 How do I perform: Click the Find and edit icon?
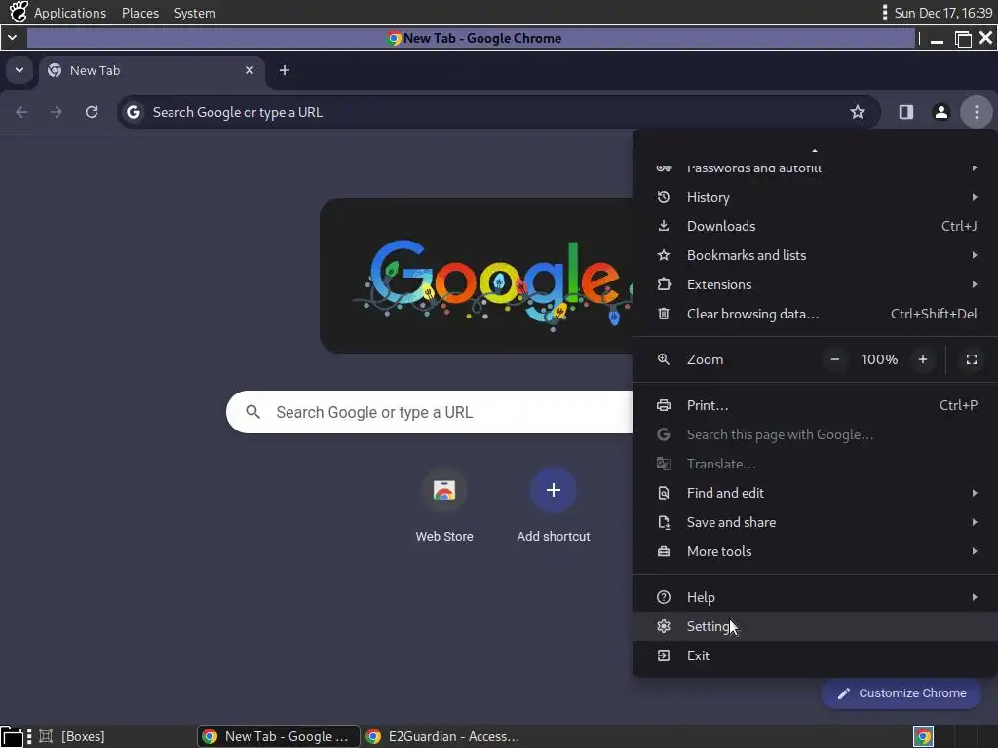[x=663, y=493]
